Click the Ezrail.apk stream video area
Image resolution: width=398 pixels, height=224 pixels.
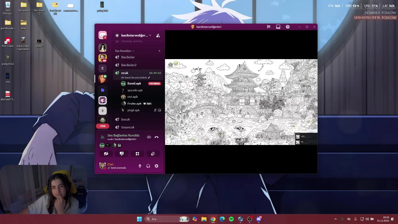pyautogui.click(x=241, y=102)
